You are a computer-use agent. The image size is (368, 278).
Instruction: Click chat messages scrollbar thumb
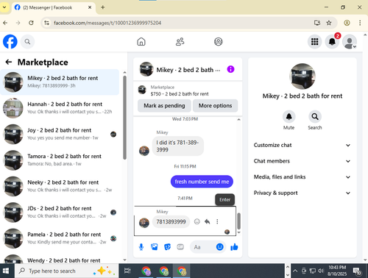pos(238,221)
